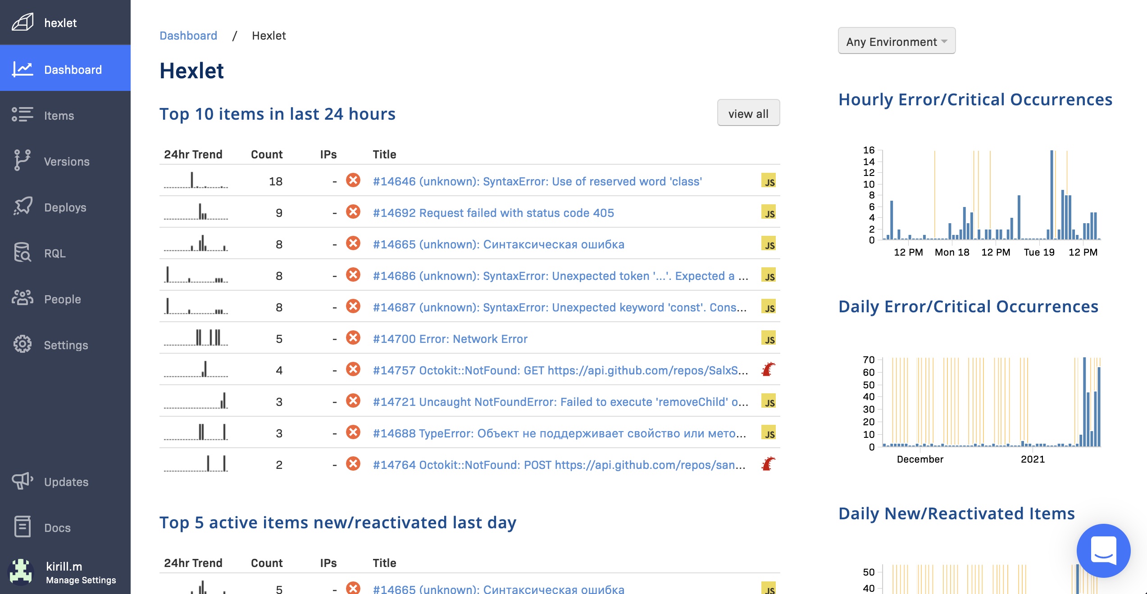Open the Settings gear icon
This screenshot has width=1147, height=594.
click(22, 344)
